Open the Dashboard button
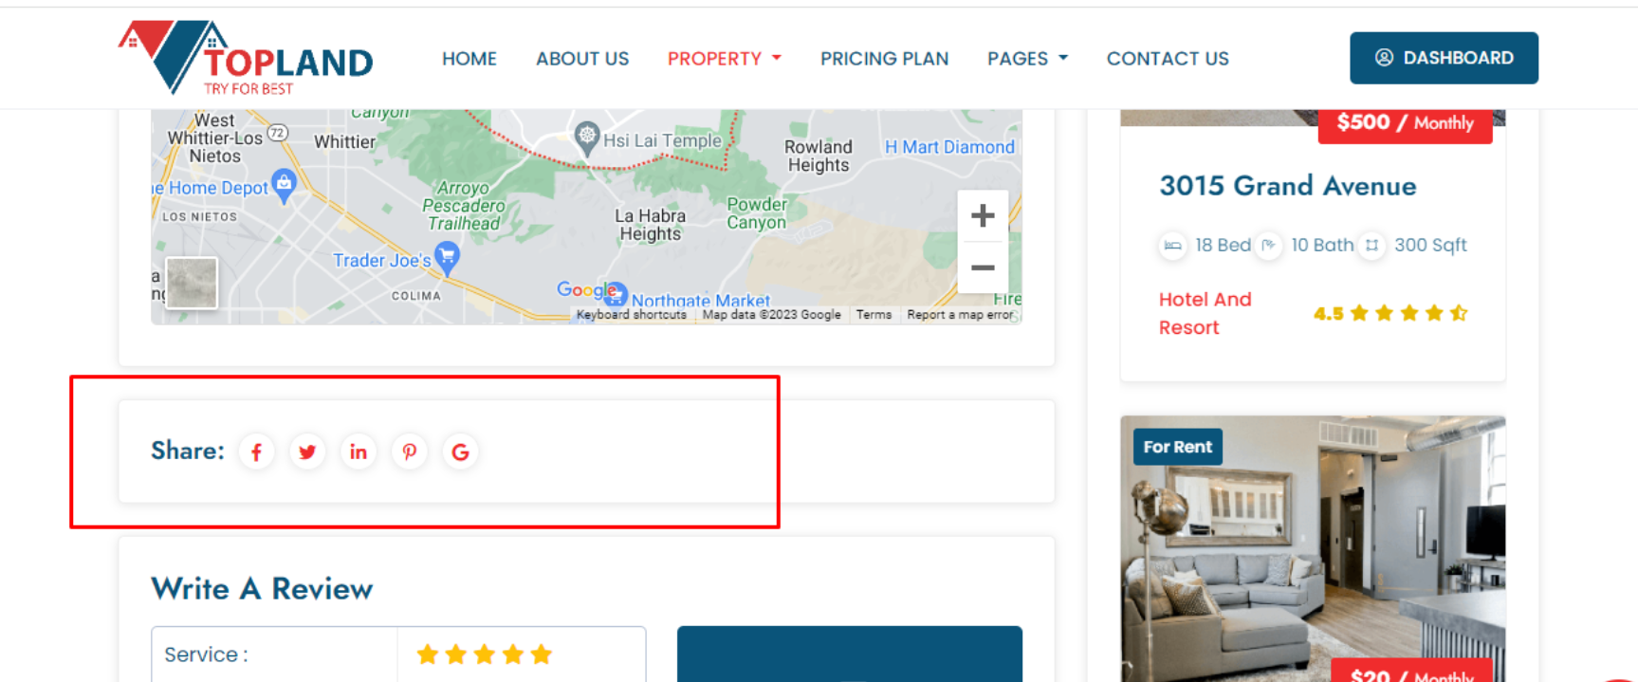 pyautogui.click(x=1444, y=58)
